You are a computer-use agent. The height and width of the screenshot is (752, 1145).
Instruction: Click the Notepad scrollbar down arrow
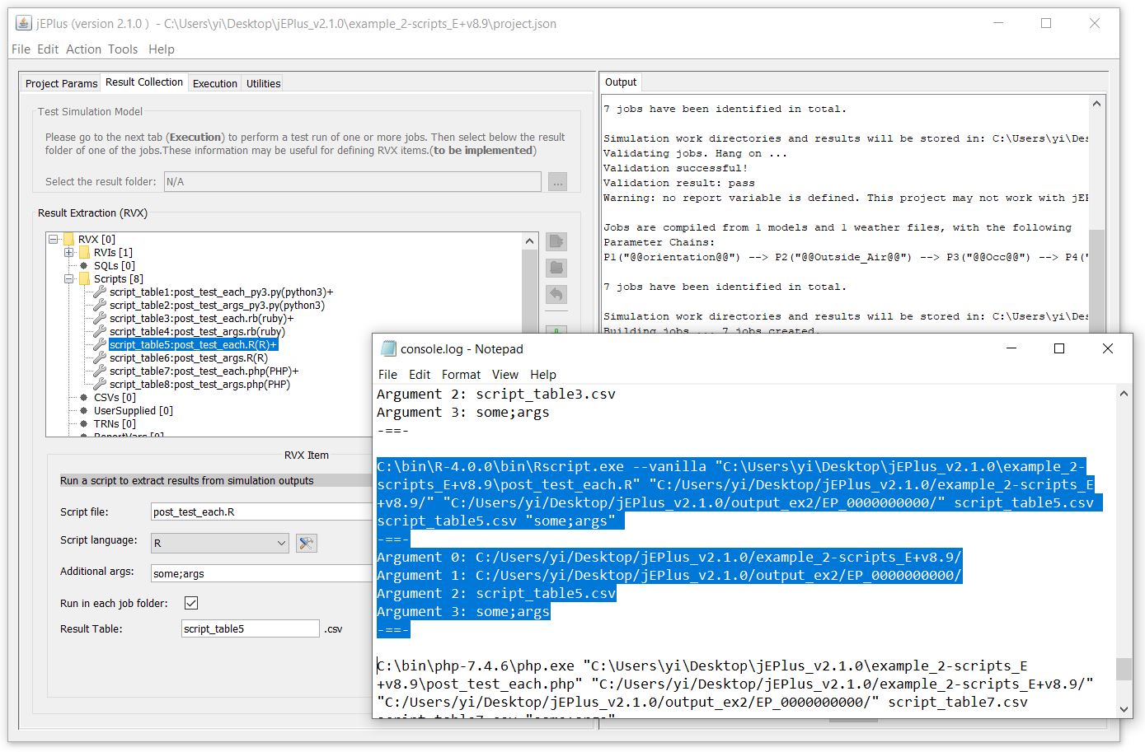pos(1124,708)
